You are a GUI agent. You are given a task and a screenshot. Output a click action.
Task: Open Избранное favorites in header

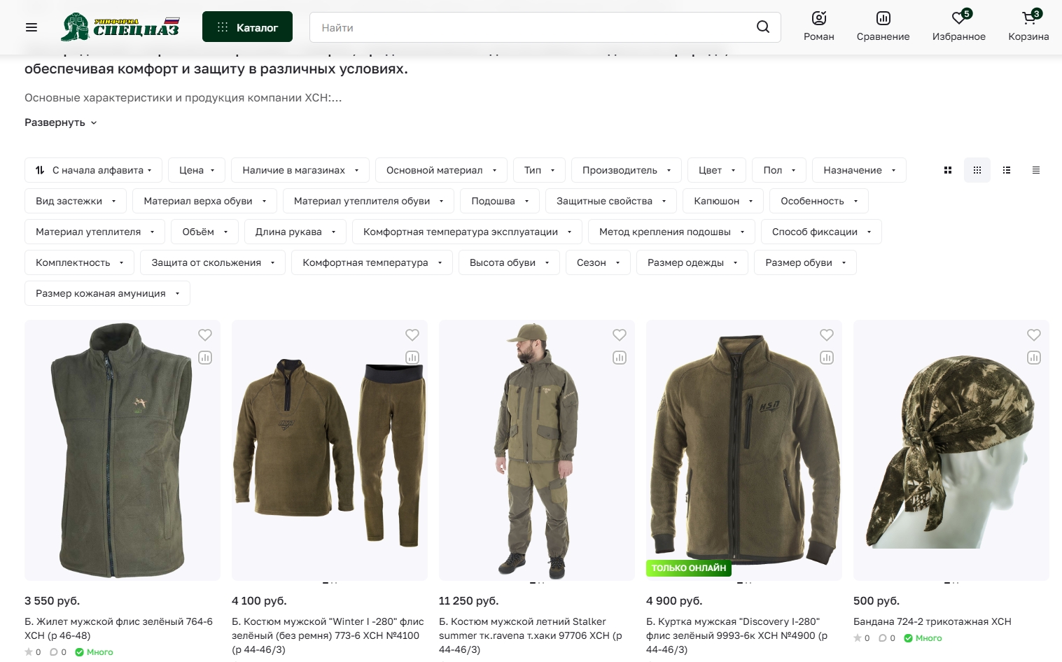[x=958, y=27]
